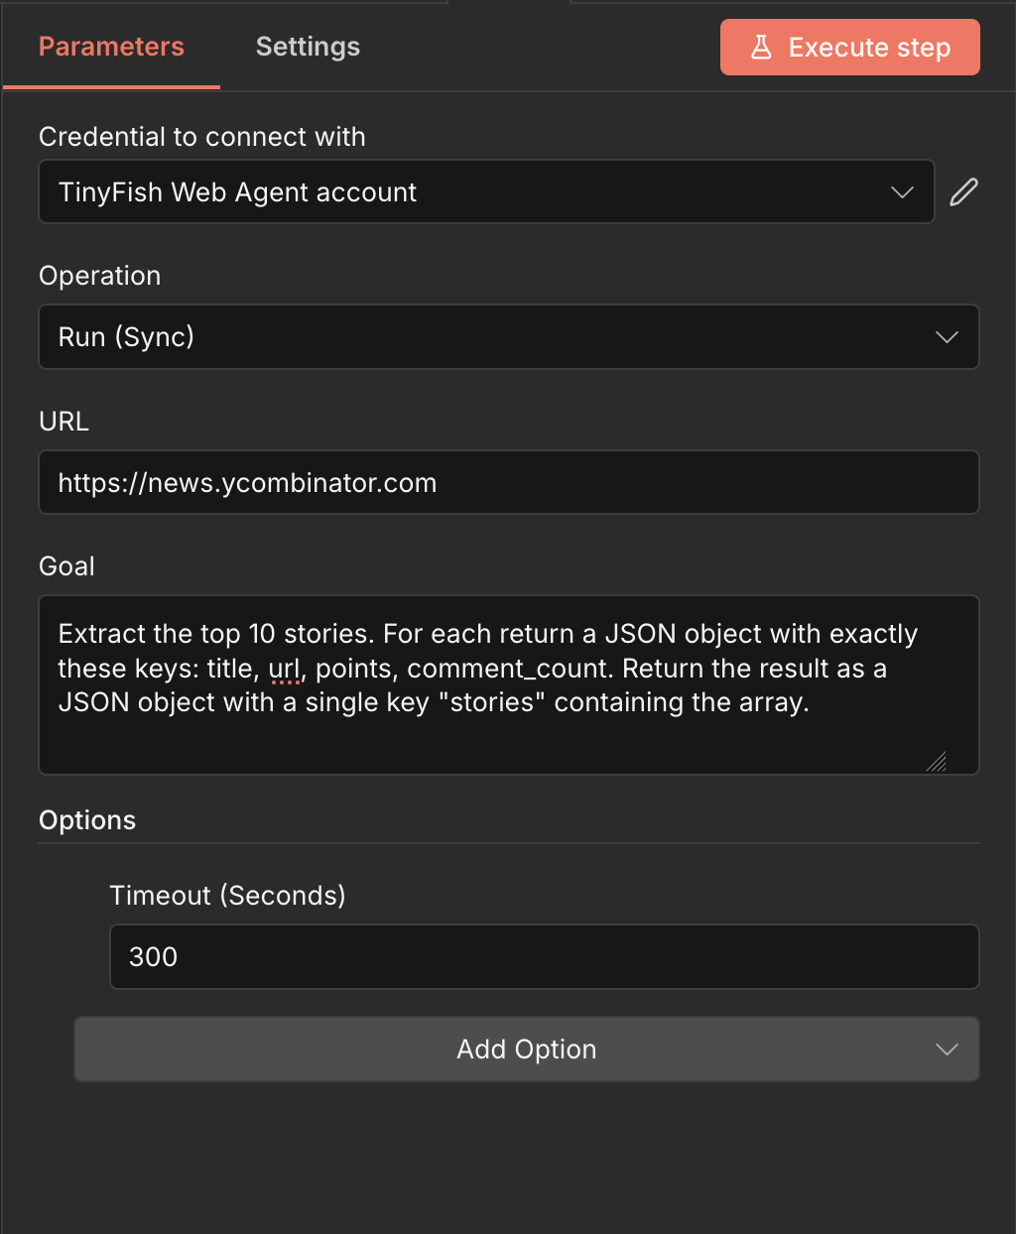Select the Parameters tab
The image size is (1016, 1234).
[x=110, y=47]
